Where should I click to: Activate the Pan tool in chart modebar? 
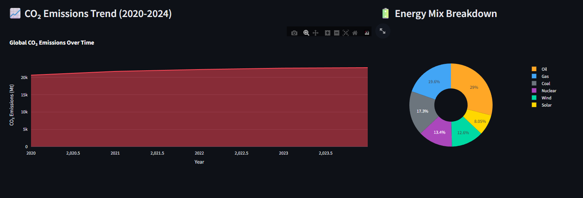pyautogui.click(x=316, y=33)
